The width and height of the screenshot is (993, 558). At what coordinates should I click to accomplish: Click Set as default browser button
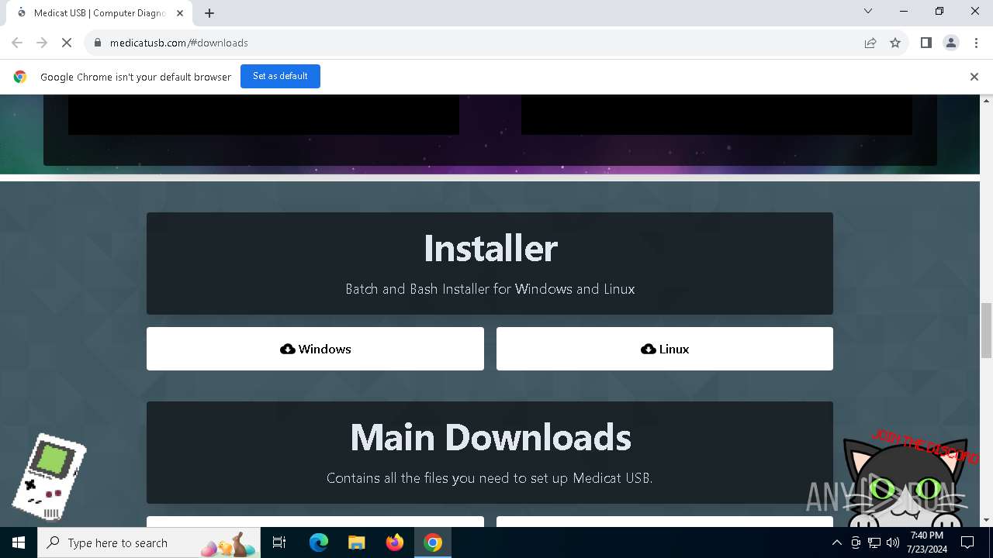point(280,76)
